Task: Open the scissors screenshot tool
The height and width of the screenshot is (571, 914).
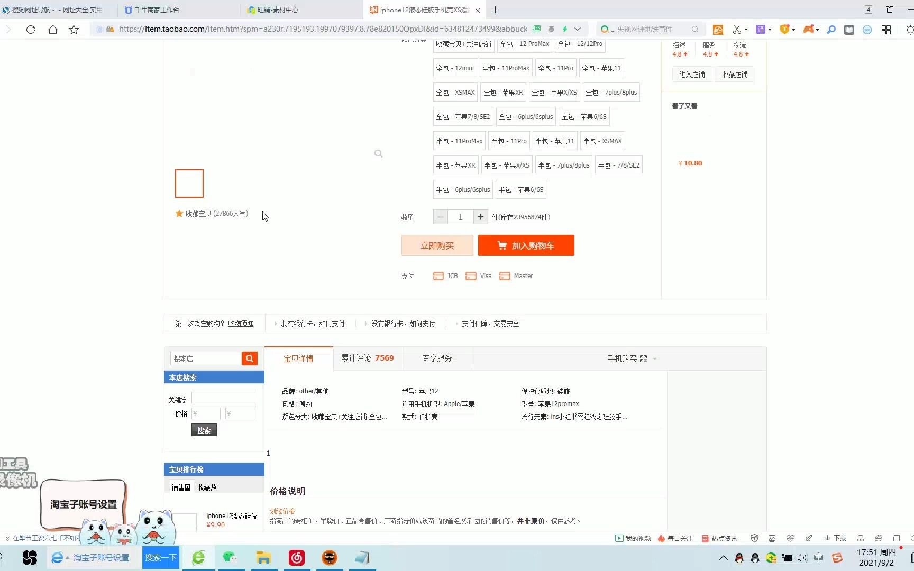Action: (737, 30)
